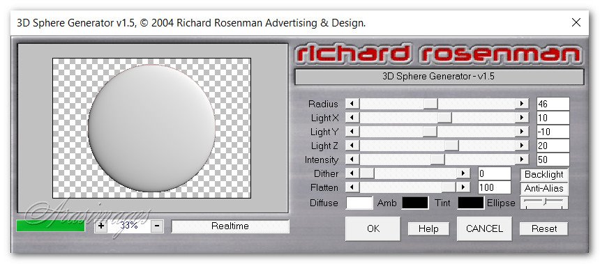Click the Light Z value field showing 20
Screen dimensions: 600x264
553,146
